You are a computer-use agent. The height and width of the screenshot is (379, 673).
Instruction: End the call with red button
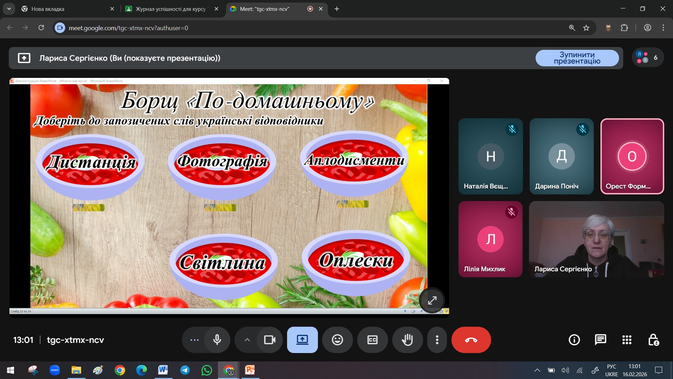tap(471, 340)
